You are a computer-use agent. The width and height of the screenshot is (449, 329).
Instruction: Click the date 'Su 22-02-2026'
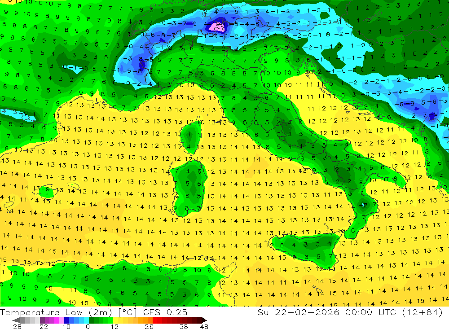298,312
